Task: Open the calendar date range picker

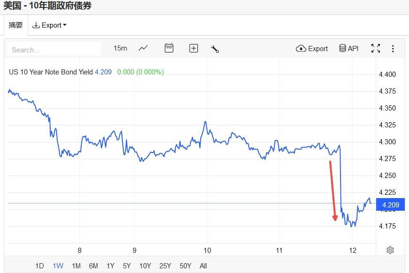Action: tap(169, 48)
